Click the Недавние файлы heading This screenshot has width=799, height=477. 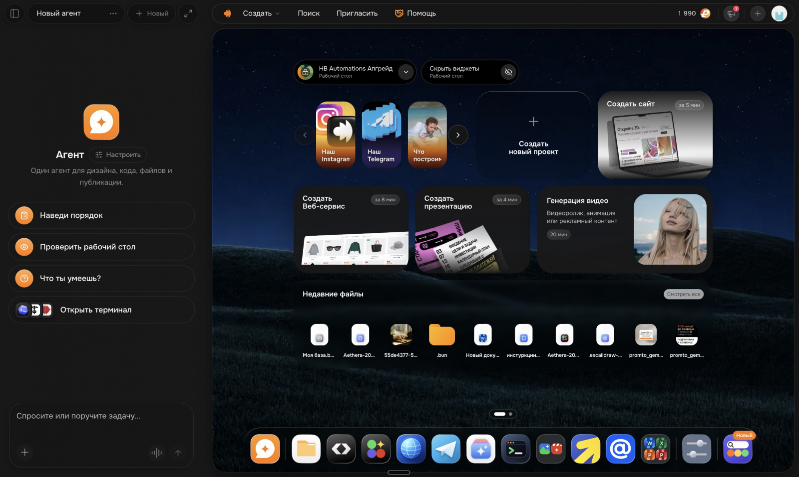click(x=333, y=294)
